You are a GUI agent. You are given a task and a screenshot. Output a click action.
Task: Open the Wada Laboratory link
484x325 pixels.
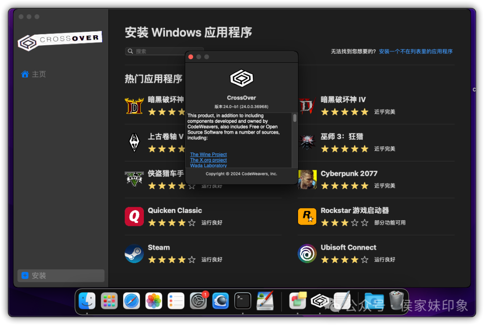[x=208, y=165]
